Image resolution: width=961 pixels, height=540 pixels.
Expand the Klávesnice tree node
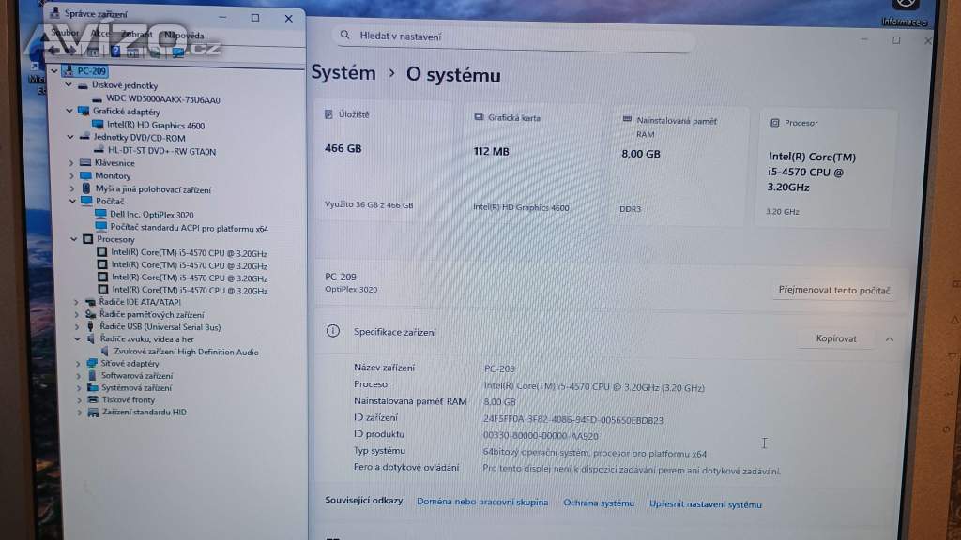[72, 162]
